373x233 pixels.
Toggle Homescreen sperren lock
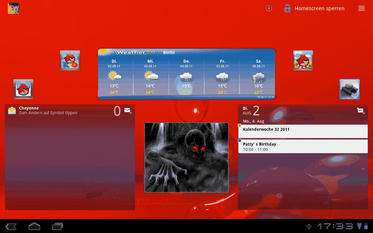314,8
